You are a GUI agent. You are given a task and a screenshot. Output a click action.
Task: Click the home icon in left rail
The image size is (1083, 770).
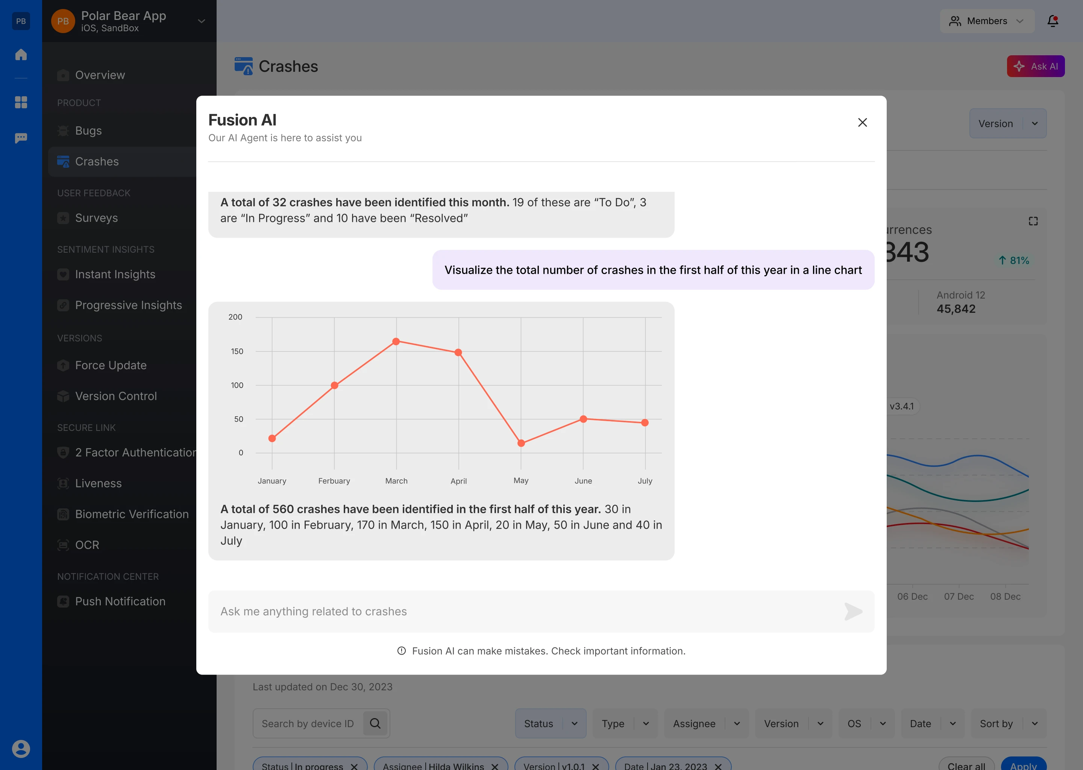pos(21,55)
